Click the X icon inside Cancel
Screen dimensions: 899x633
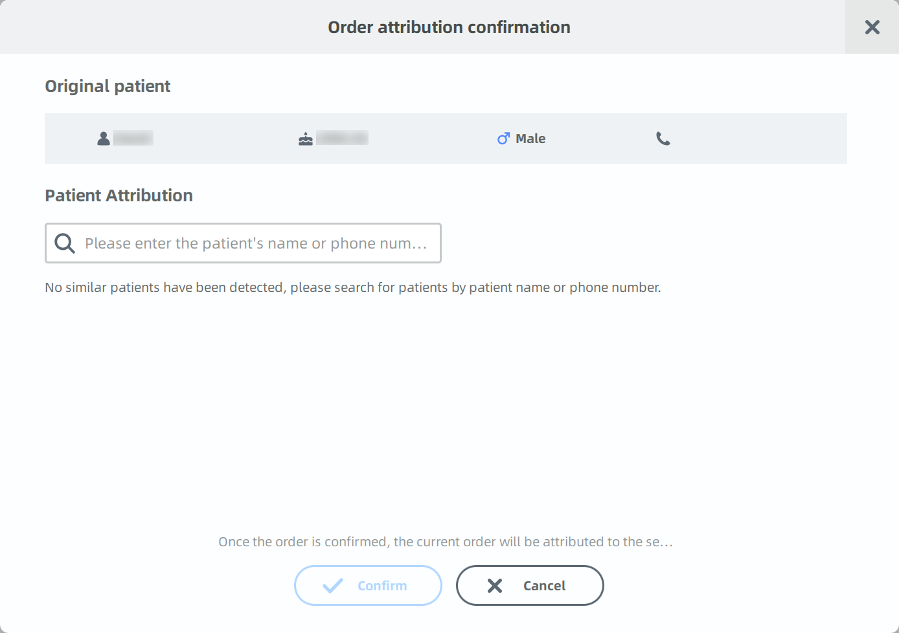(495, 586)
